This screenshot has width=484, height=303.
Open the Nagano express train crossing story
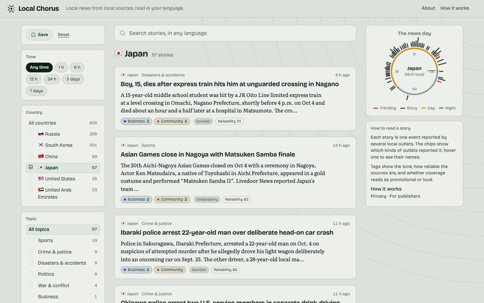[x=230, y=84]
